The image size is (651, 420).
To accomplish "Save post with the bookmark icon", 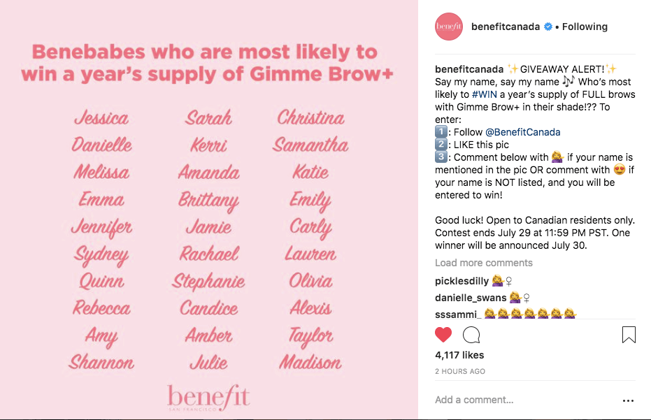I will point(629,335).
